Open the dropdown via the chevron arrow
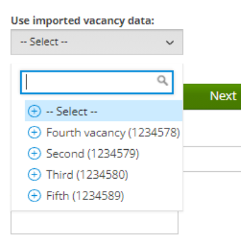 click(170, 42)
